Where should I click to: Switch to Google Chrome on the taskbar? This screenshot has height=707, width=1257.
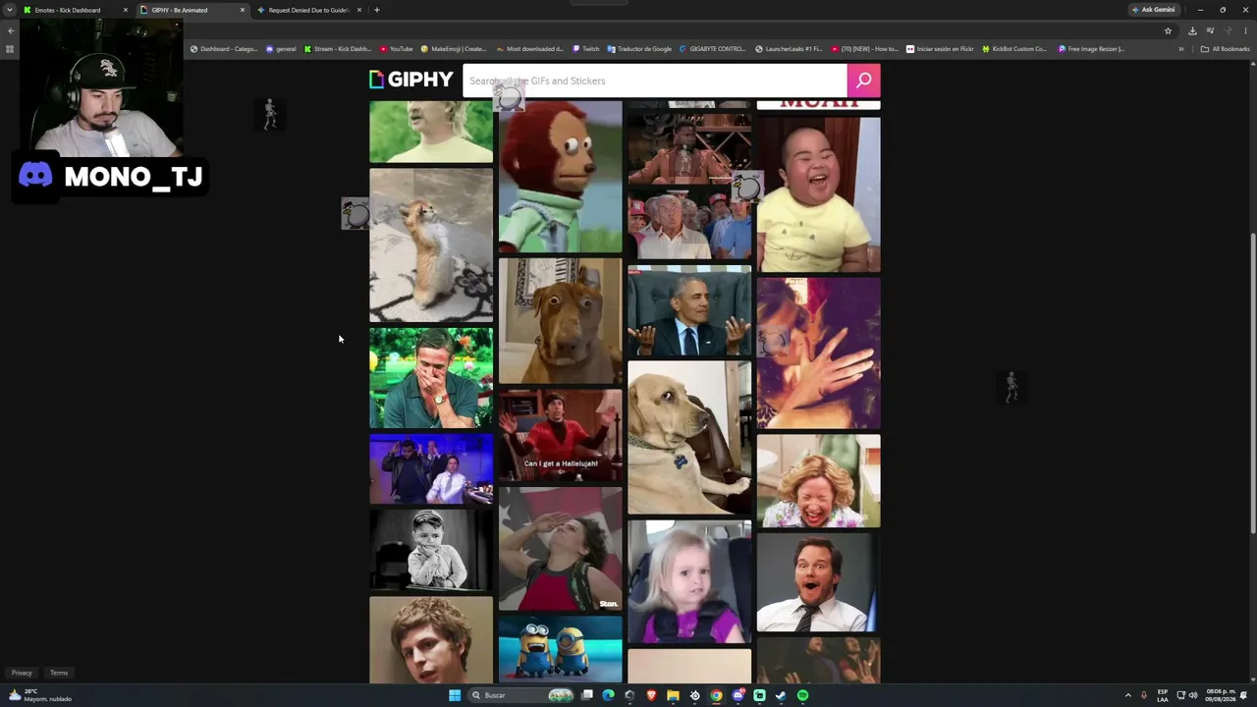click(x=716, y=695)
